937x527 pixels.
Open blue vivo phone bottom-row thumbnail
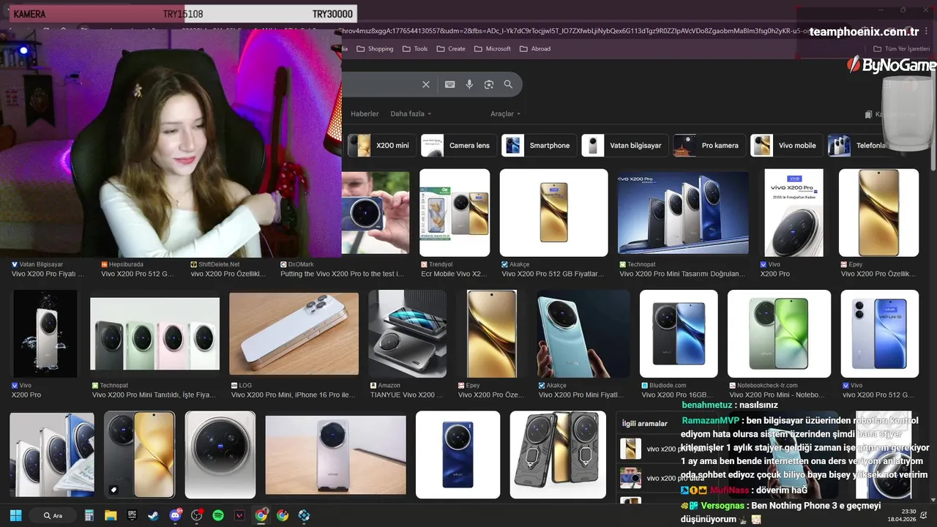[x=458, y=455]
